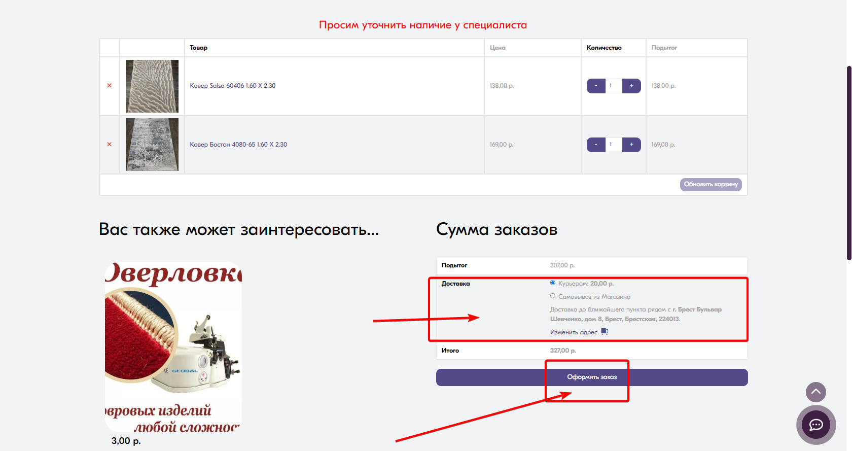Image resolution: width=852 pixels, height=451 pixels.
Task: Increase quantity of Ковер Бостон 4080-65
Action: pos(631,145)
